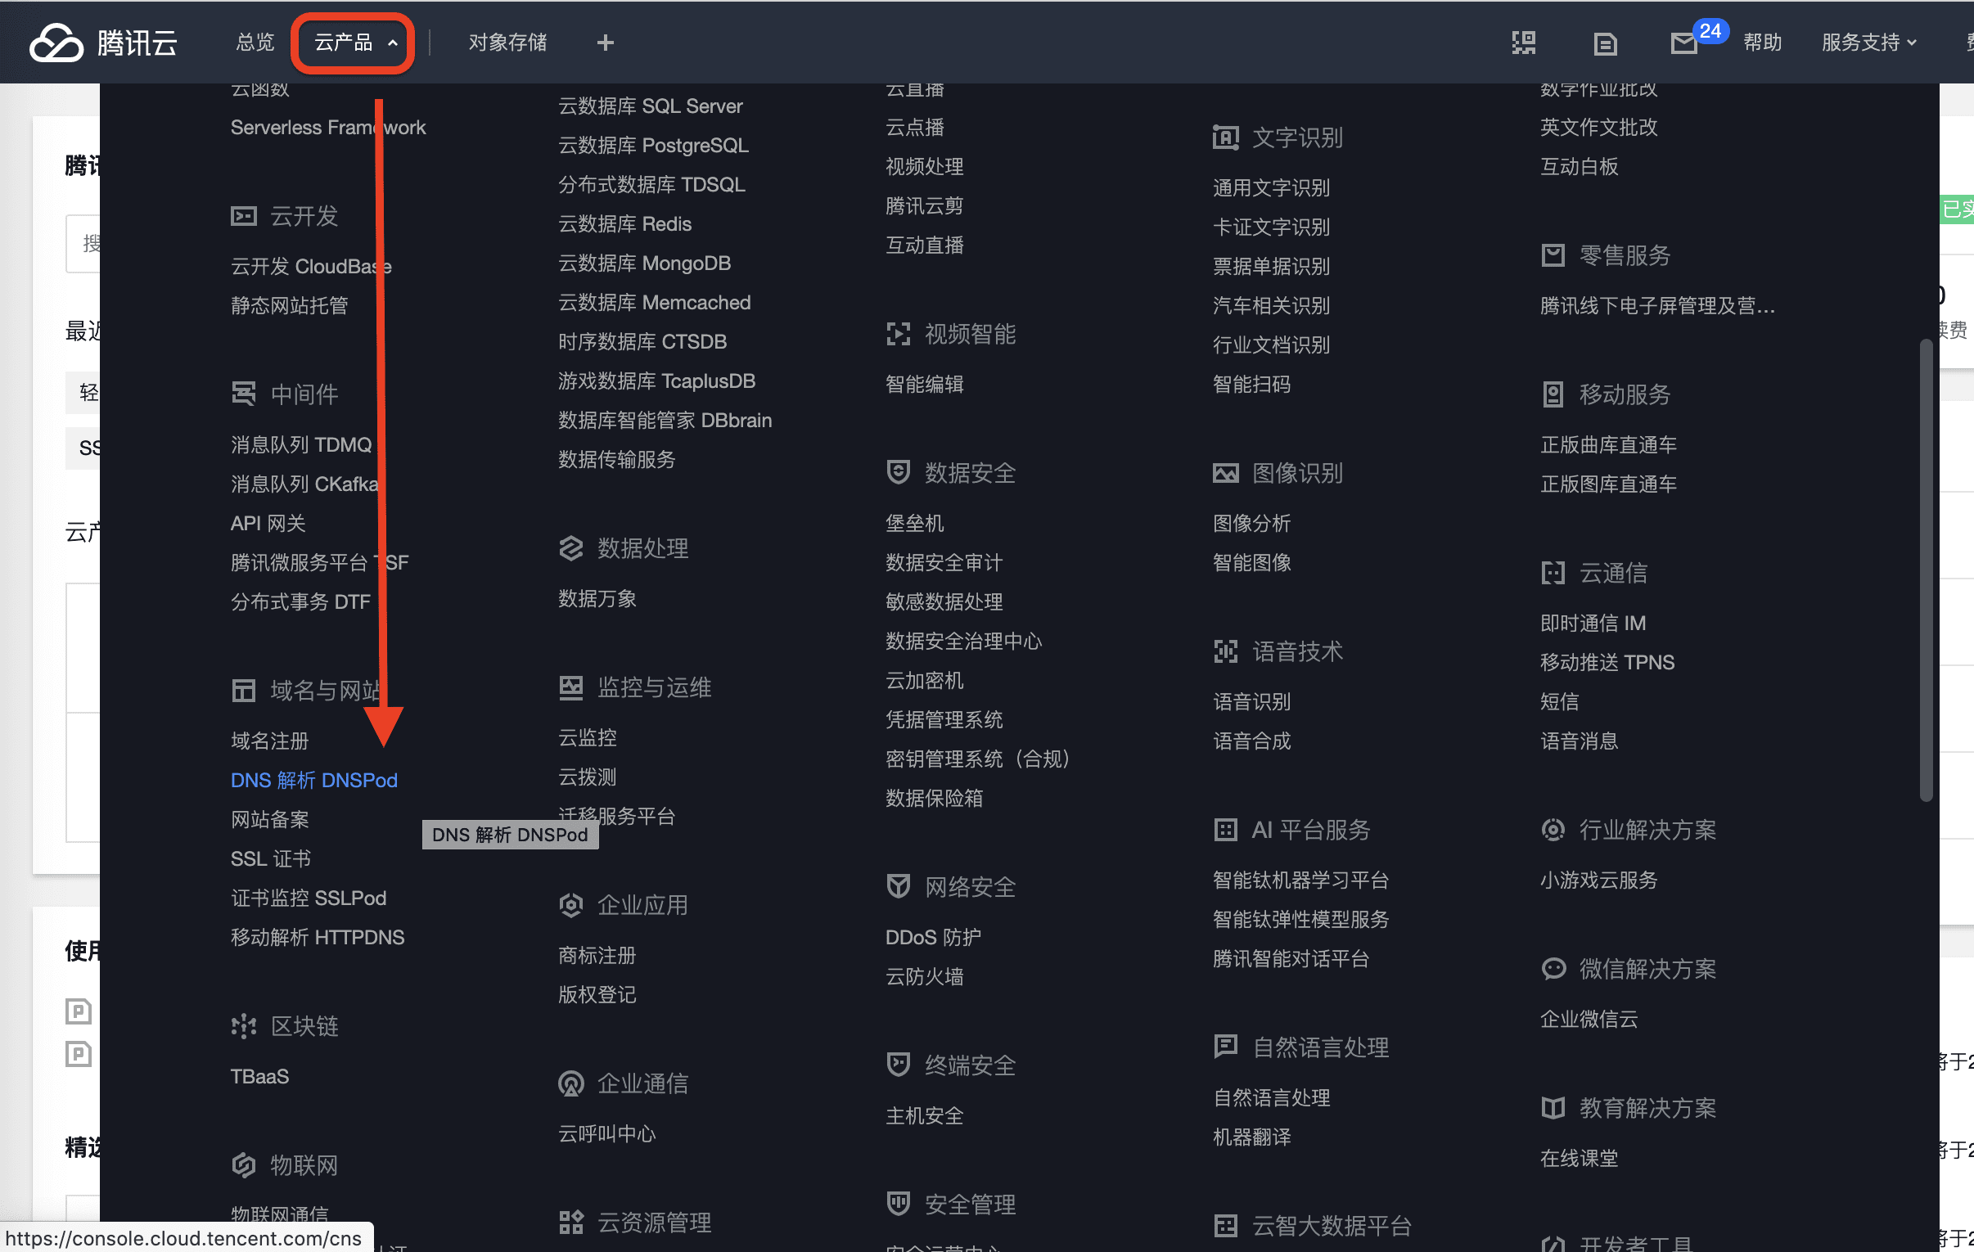Open the 总览 overview tab

pos(255,43)
